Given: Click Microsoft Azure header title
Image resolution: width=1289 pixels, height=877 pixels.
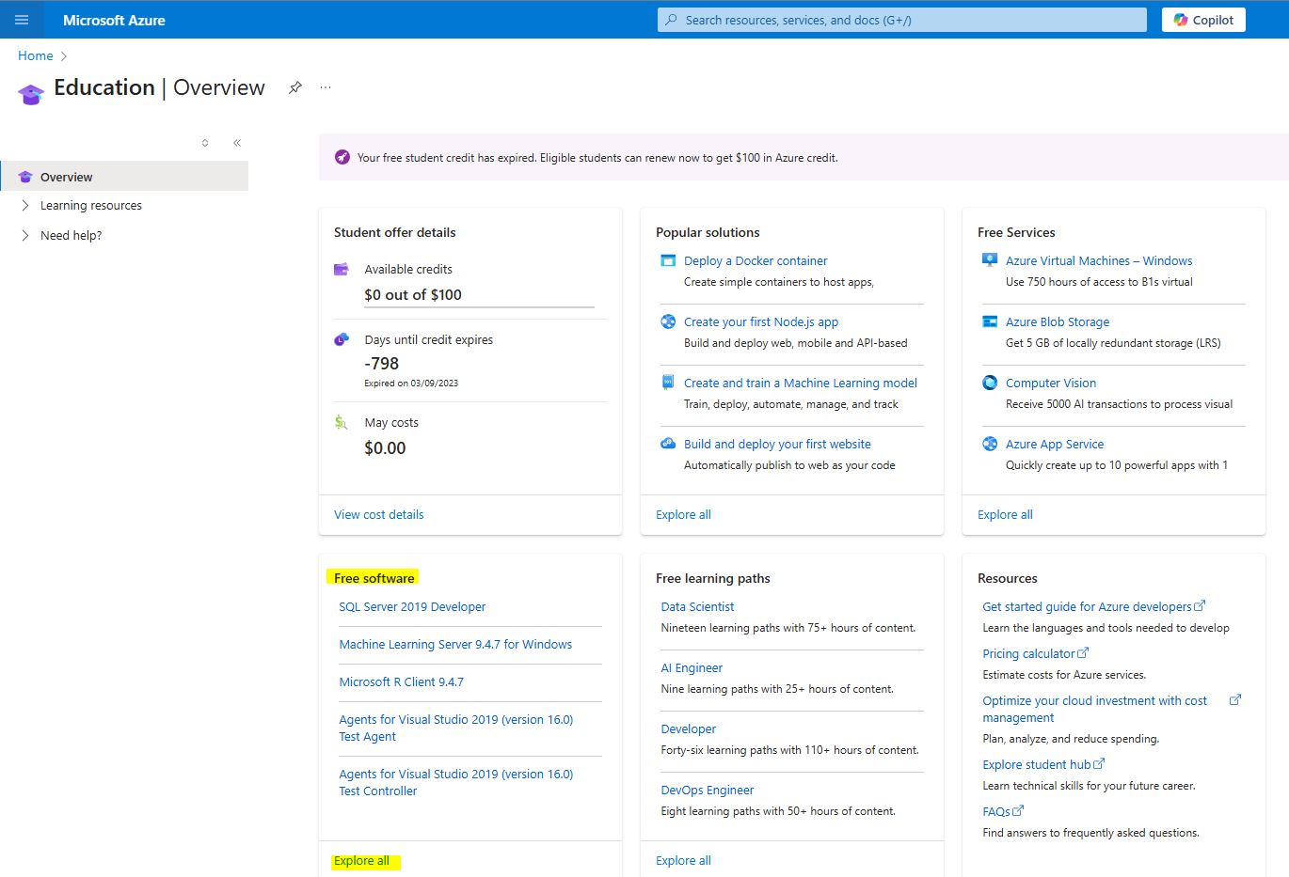Looking at the screenshot, I should [114, 20].
